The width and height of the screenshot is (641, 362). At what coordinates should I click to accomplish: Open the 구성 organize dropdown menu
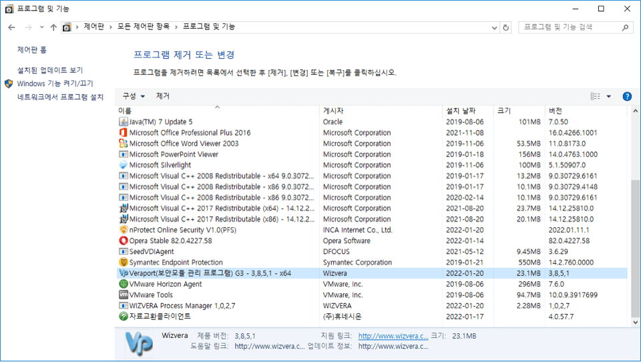pyautogui.click(x=133, y=96)
